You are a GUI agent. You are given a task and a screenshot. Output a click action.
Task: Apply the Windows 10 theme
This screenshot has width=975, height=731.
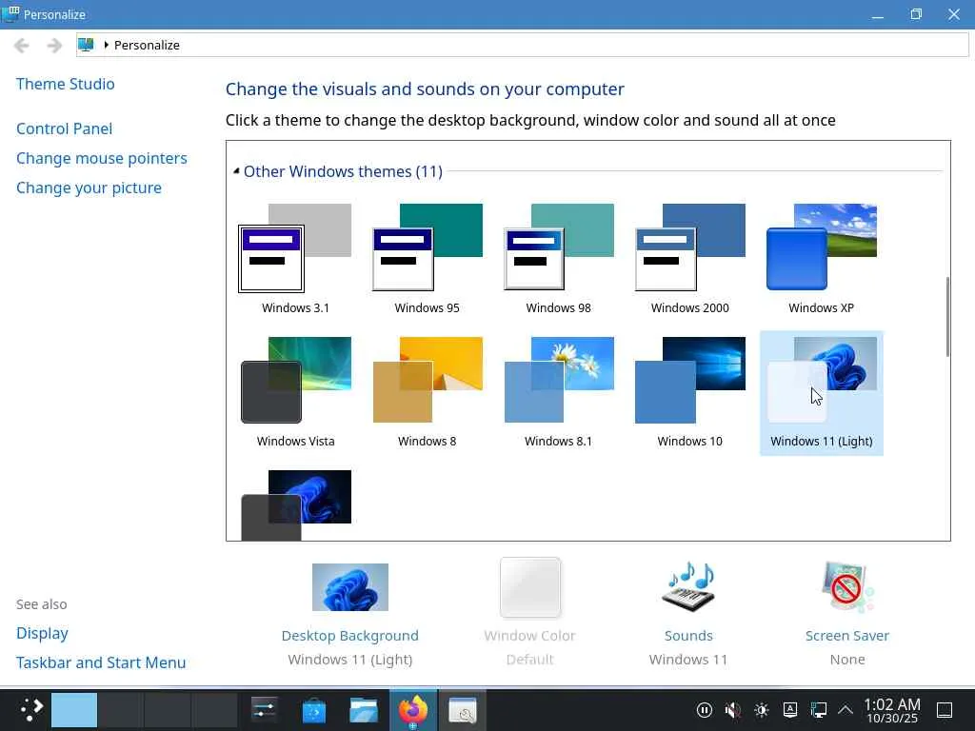(689, 393)
